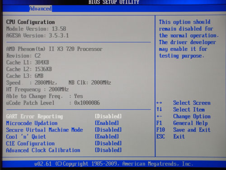Click Cache L3: 6MB line
This screenshot has width=226, height=170.
(25, 76)
